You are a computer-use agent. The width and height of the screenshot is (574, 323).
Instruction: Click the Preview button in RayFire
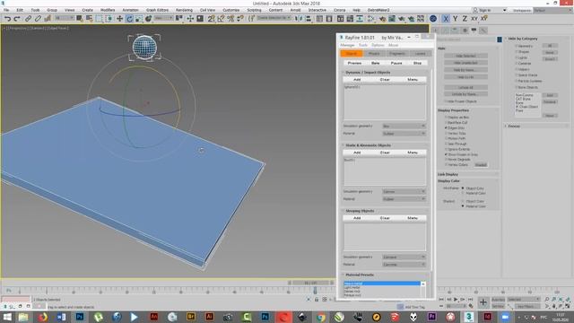tap(354, 63)
